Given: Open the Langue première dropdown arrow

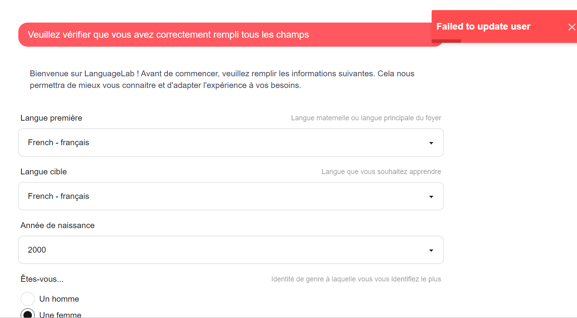Looking at the screenshot, I should coord(431,143).
